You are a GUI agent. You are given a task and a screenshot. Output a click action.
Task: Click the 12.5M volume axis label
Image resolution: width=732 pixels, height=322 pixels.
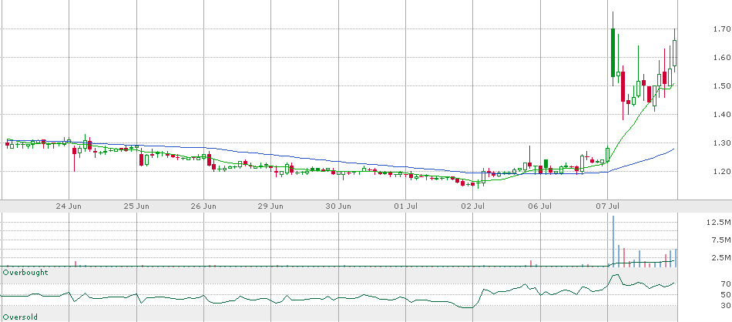[x=718, y=222]
